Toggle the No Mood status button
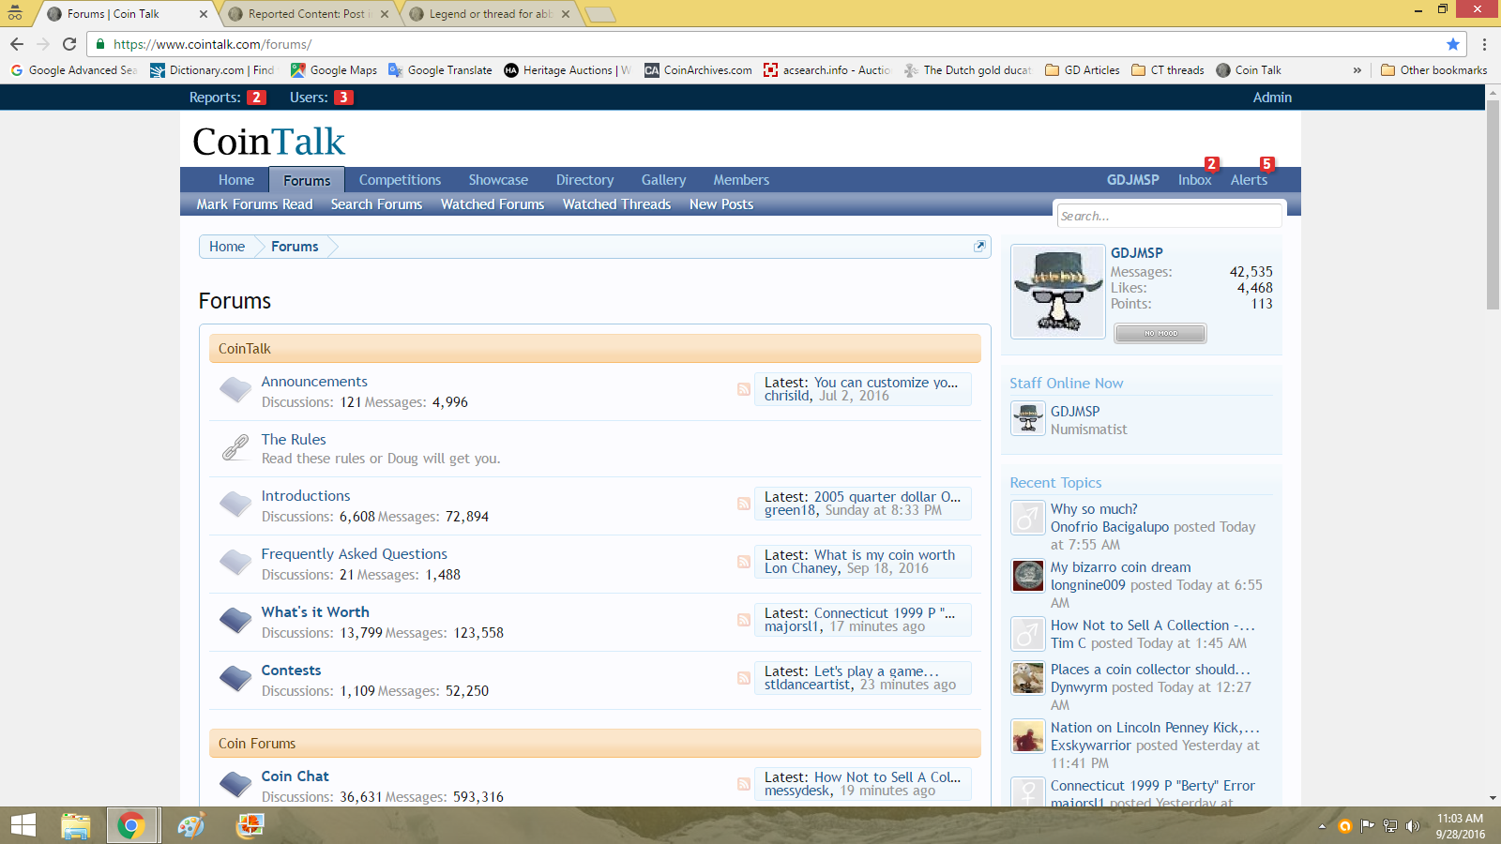The image size is (1501, 844). (x=1160, y=333)
